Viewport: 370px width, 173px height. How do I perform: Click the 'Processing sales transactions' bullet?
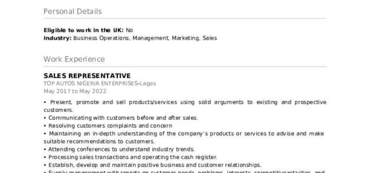pos(131,157)
